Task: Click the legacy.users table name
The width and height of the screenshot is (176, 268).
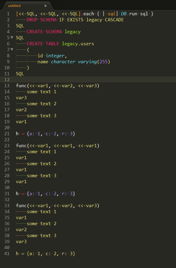Action: coord(78,44)
